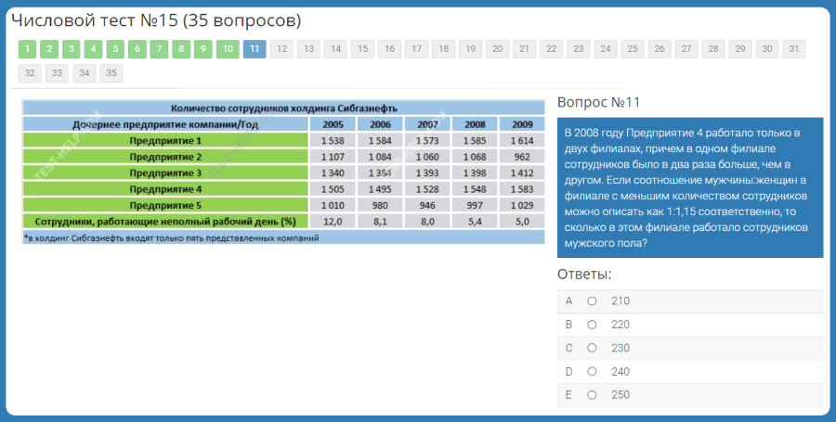Viewport: 836px width, 422px height.
Task: Click the Предприятие 4 row label
Action: pos(165,189)
